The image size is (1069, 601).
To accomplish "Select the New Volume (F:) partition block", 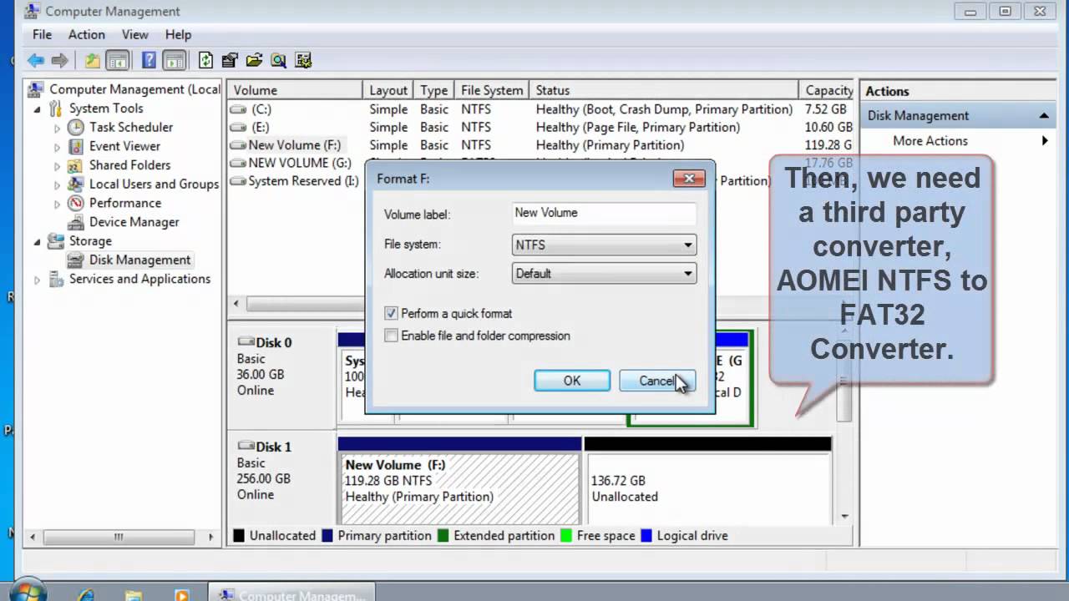I will (459, 480).
